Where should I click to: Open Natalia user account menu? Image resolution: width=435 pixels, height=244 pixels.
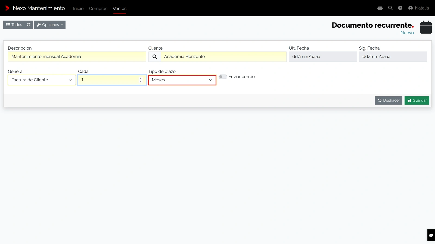419,8
